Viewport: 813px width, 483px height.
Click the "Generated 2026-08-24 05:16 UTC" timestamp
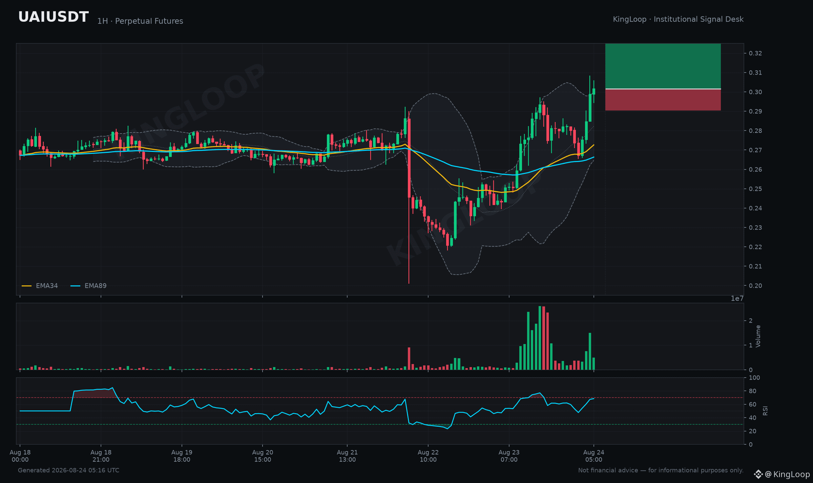(68, 470)
